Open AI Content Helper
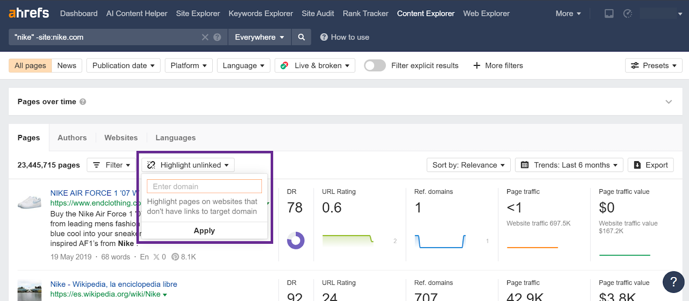The image size is (689, 301). point(137,14)
